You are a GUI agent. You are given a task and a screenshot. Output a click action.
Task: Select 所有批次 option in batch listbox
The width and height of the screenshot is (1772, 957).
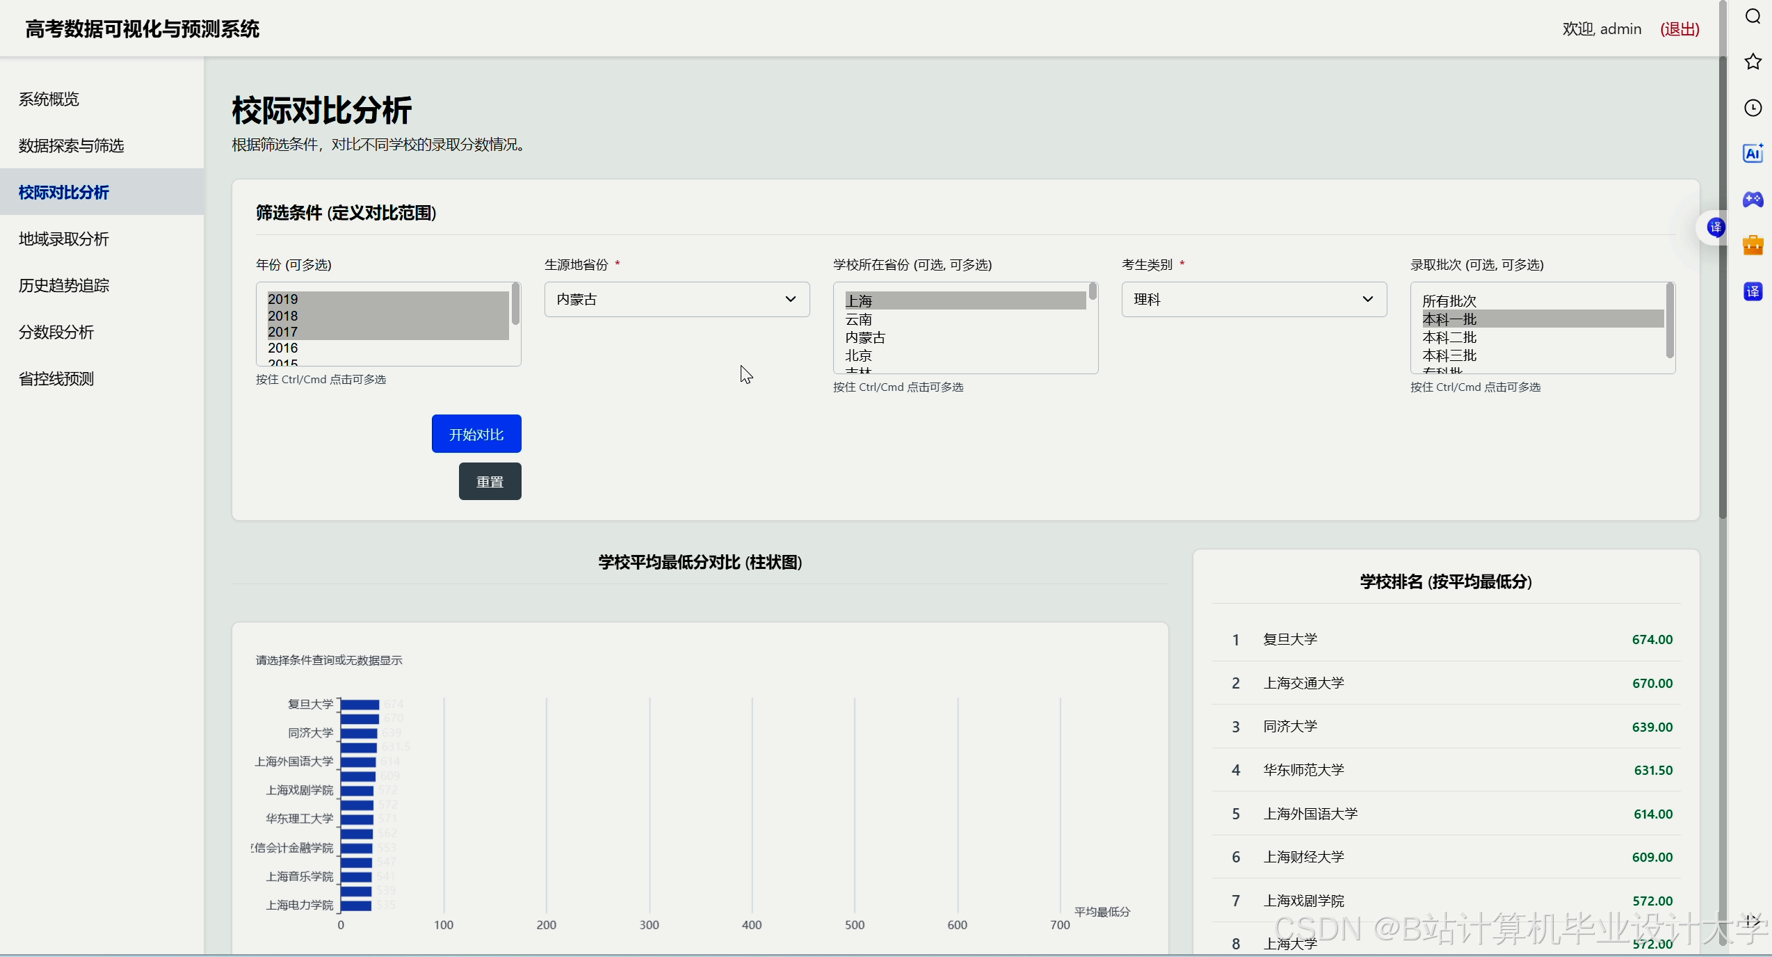tap(1449, 300)
